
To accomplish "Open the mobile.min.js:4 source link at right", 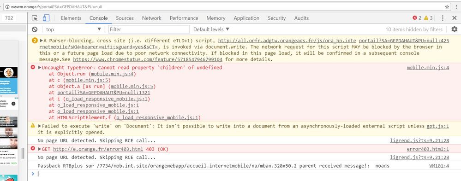I will (x=428, y=68).
